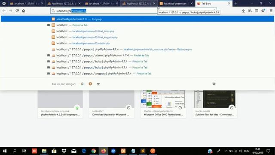Open the Windows Start menu

(5, 151)
